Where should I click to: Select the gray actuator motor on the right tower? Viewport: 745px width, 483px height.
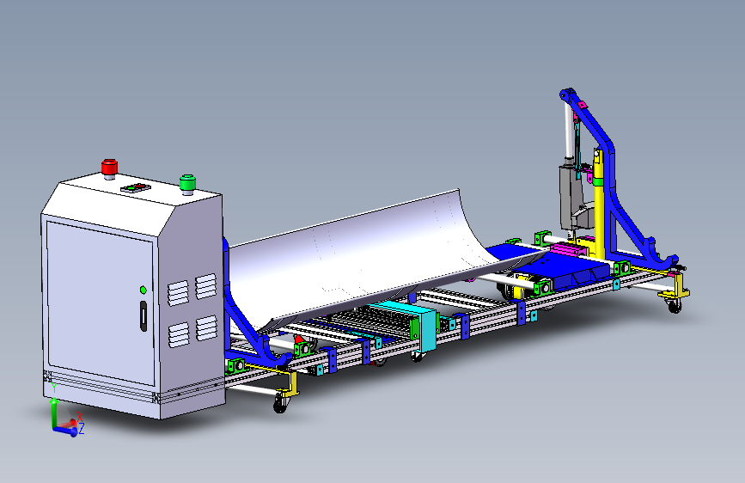click(x=572, y=198)
